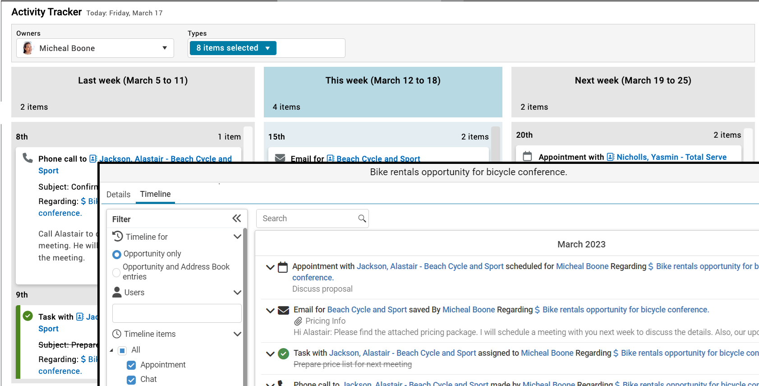Click Micheal Boone's avatar in Owners
This screenshot has width=759, height=386.
point(28,48)
